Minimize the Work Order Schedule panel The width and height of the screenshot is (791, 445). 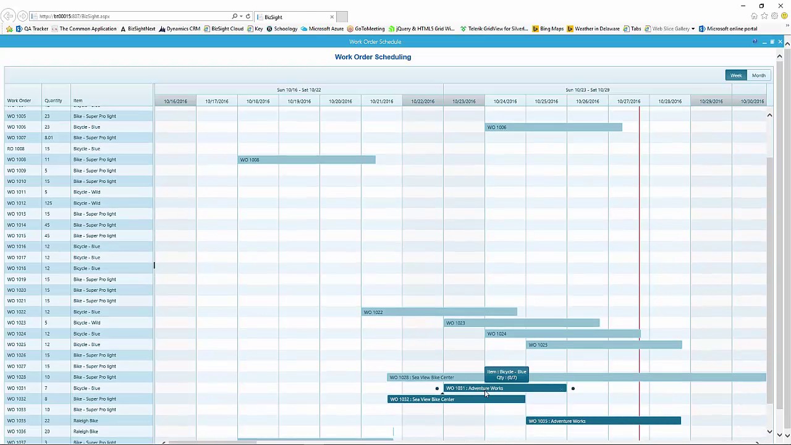click(764, 41)
